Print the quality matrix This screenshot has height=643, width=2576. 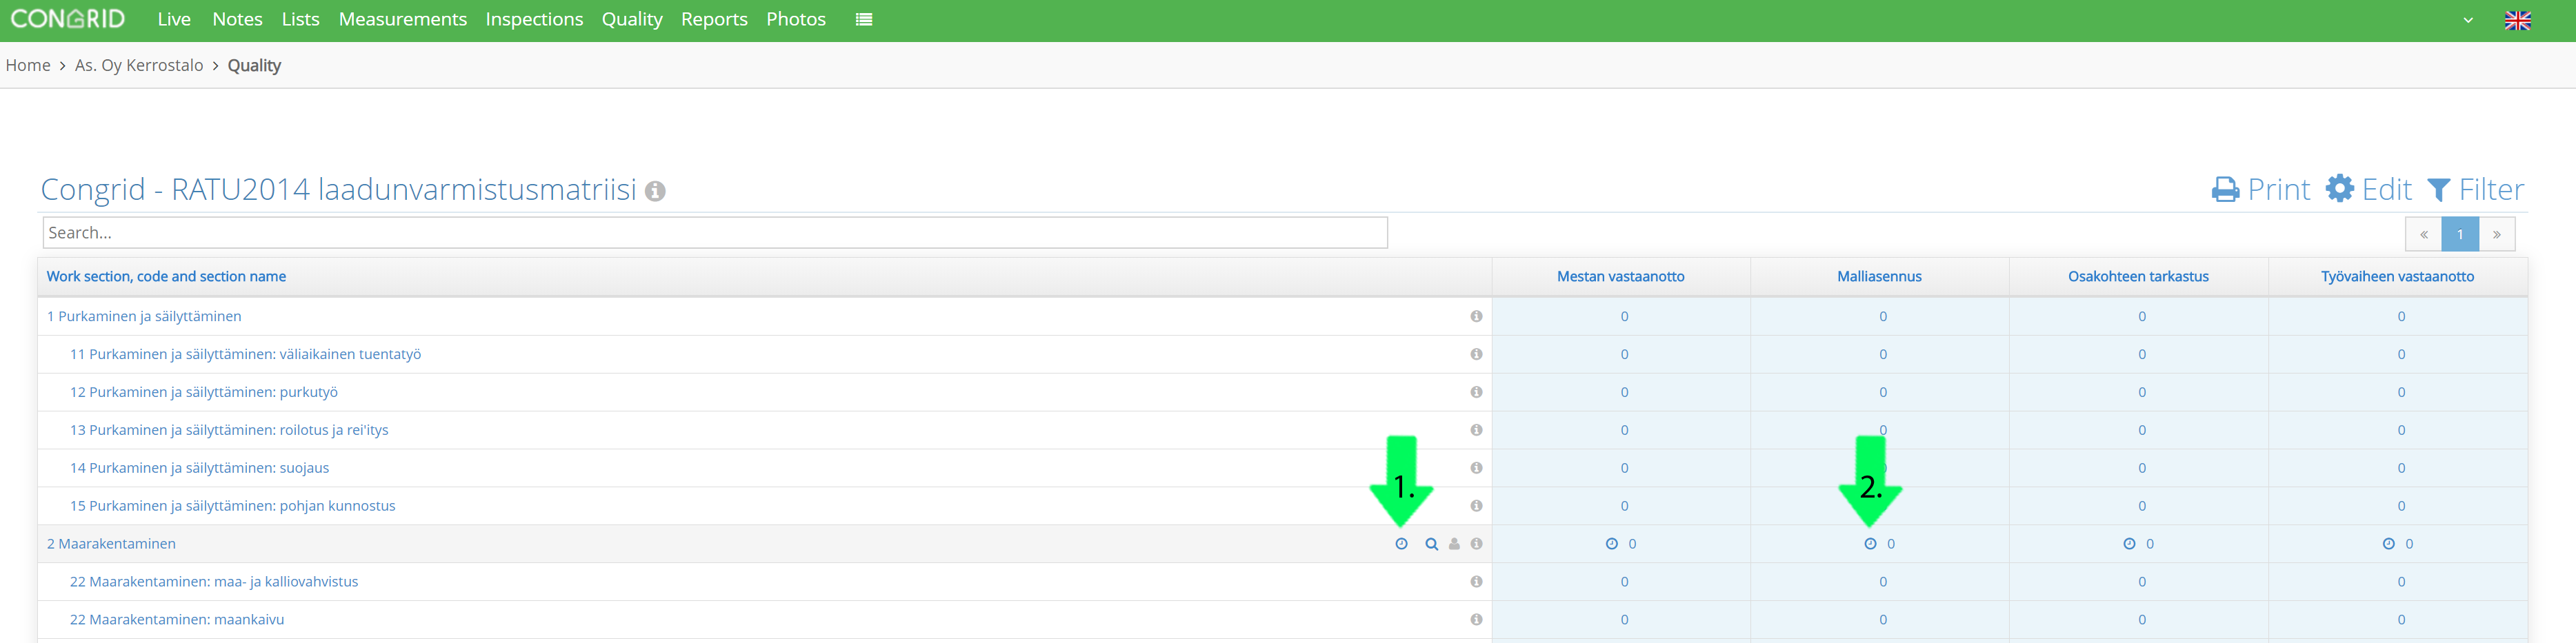[x=2260, y=189]
